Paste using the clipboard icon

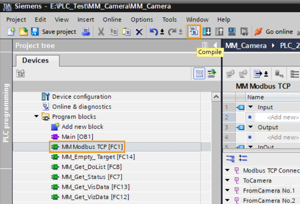(x=126, y=32)
